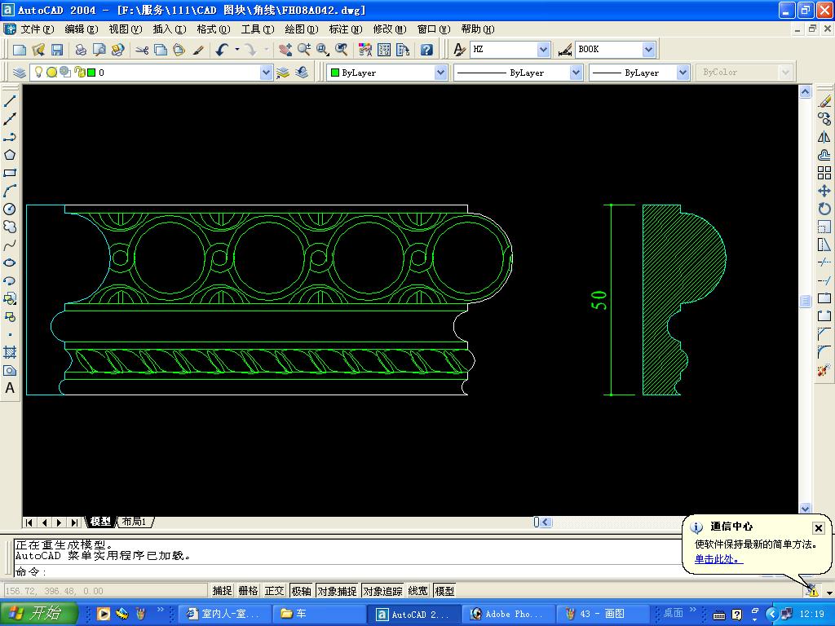Image resolution: width=835 pixels, height=626 pixels.
Task: Open the 编辑(E) menu
Action: pos(82,29)
